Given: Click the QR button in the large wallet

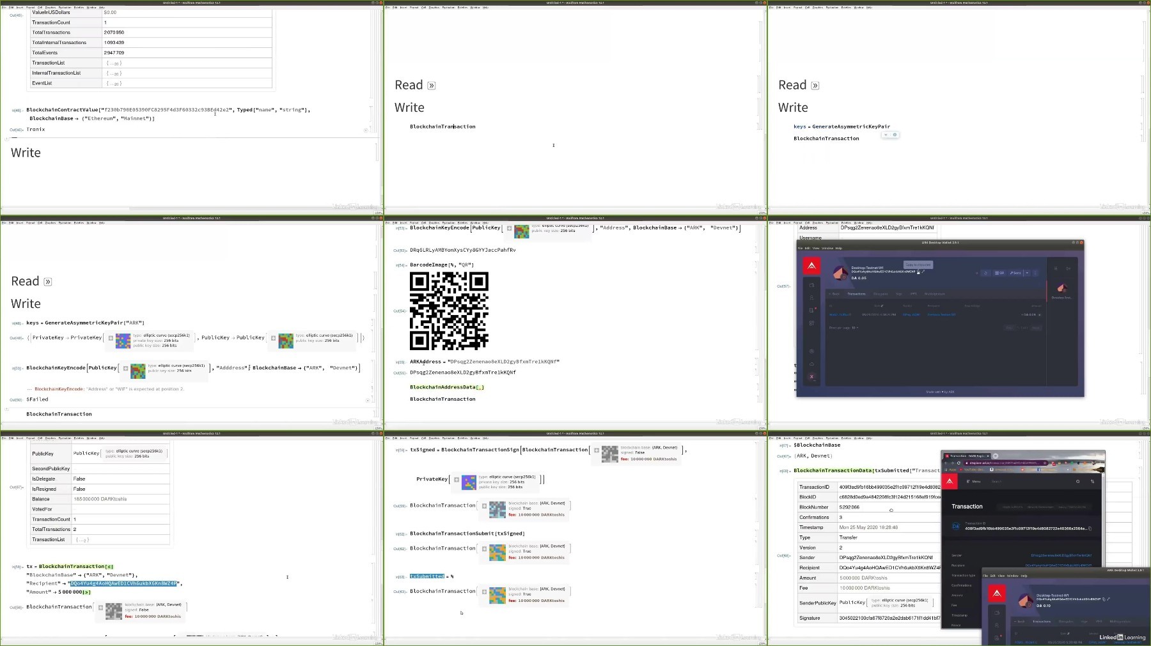Looking at the screenshot, I should [999, 273].
